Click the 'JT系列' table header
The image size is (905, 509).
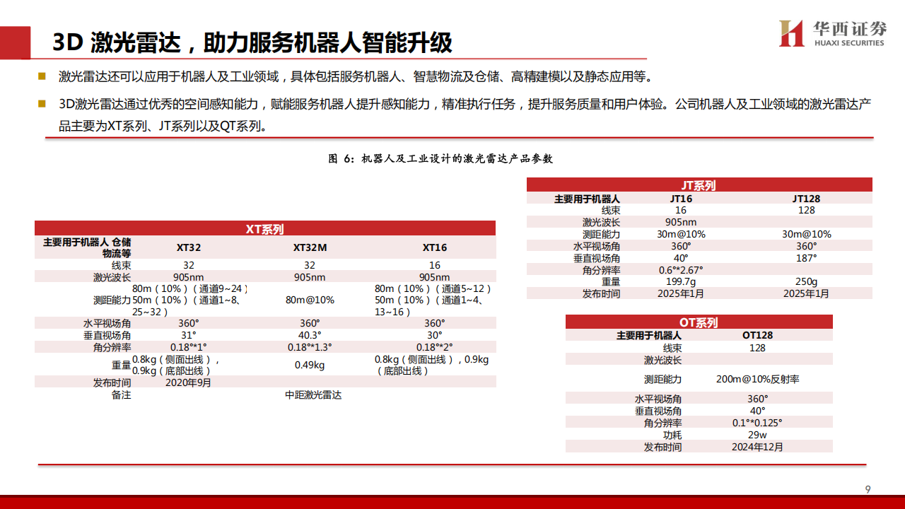(x=699, y=186)
